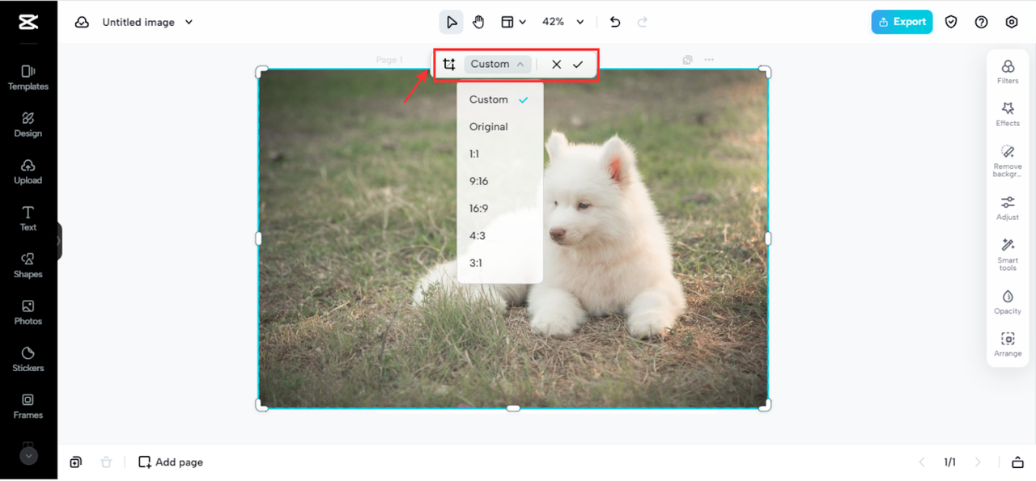Click the Page 1 label
This screenshot has height=481, width=1036.
388,60
